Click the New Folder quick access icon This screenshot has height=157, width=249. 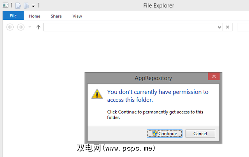tap(26, 6)
